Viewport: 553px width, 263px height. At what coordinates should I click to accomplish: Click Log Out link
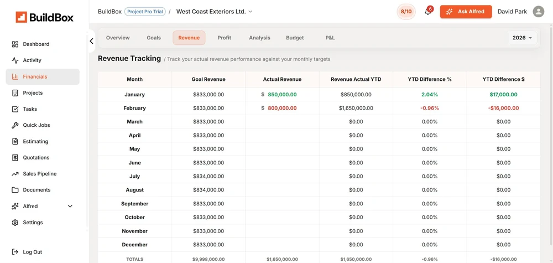[33, 252]
